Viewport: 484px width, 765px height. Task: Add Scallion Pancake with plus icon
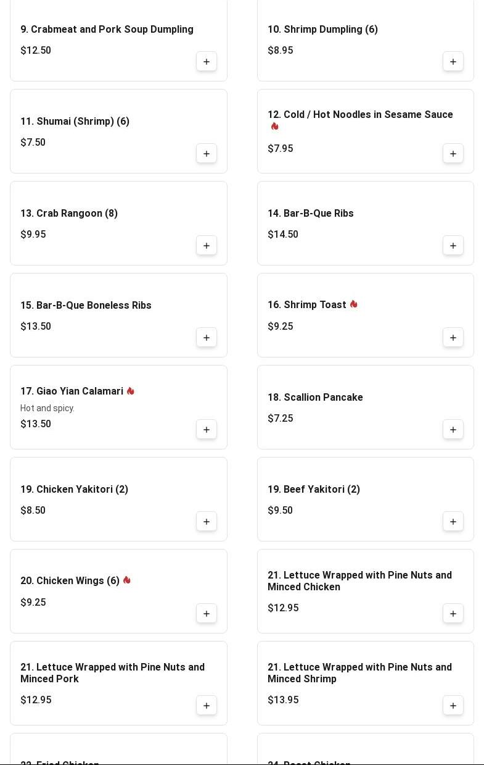[x=453, y=430]
